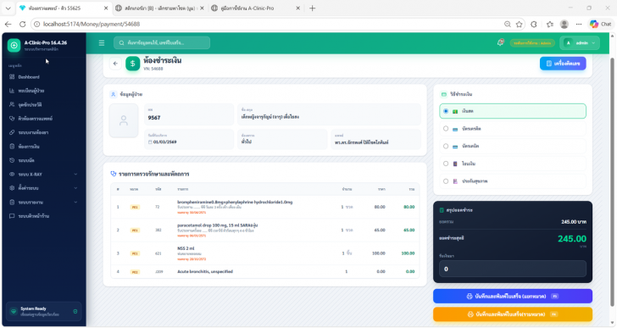Click the brompheniramine item row name

[235, 203]
